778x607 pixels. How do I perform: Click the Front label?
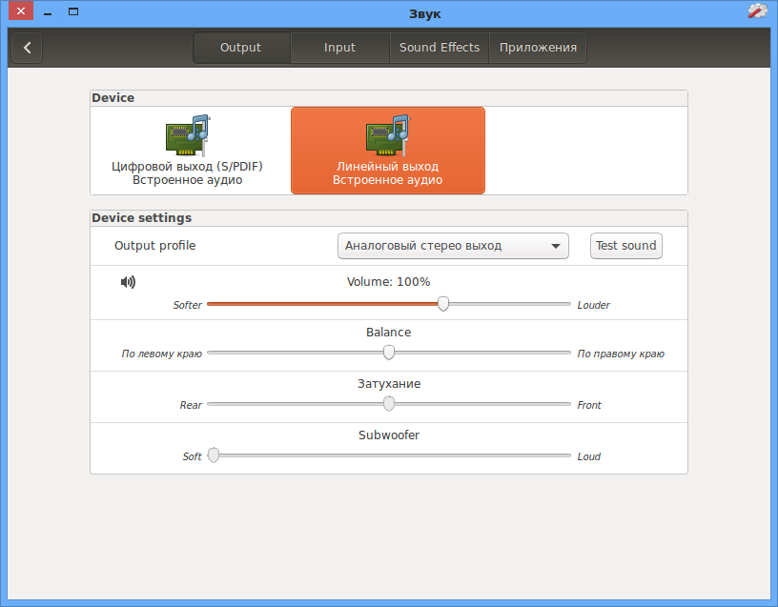[x=589, y=405]
